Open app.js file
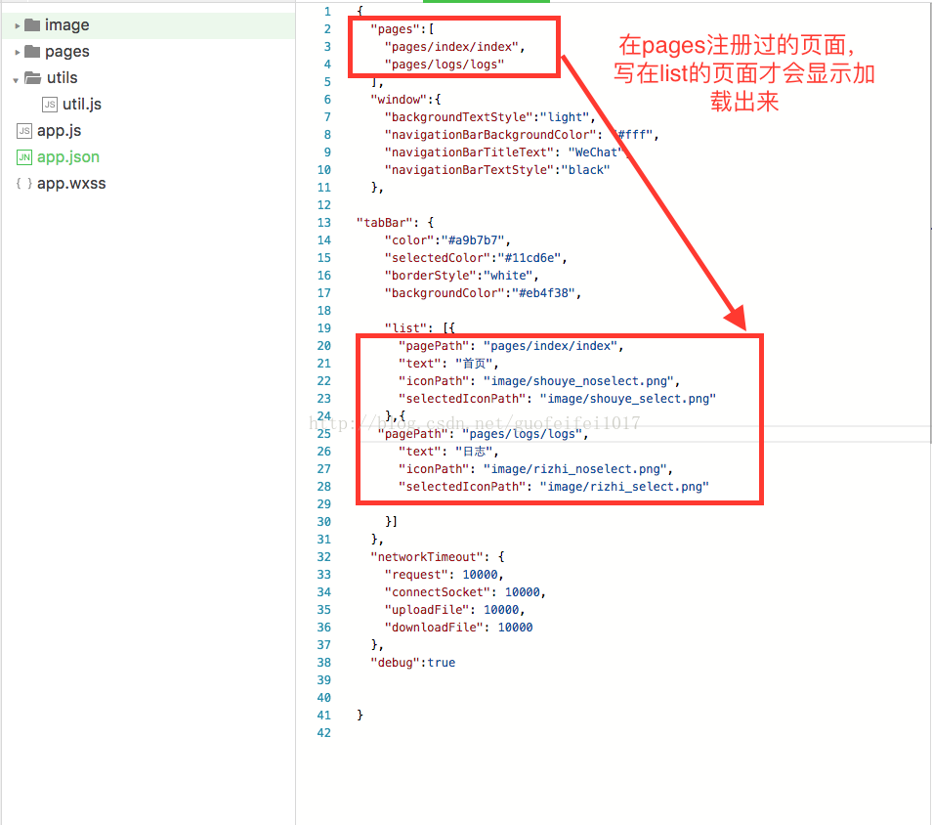The width and height of the screenshot is (932, 825). 59,131
